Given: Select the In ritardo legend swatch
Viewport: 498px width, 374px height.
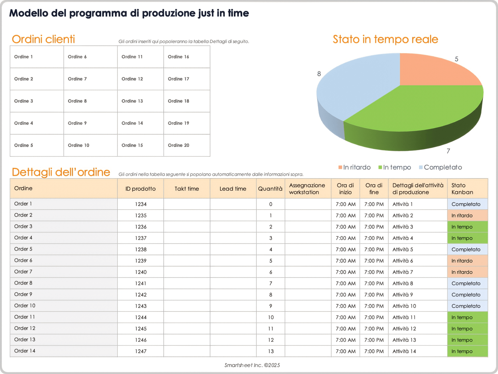Looking at the screenshot, I should pyautogui.click(x=340, y=167).
